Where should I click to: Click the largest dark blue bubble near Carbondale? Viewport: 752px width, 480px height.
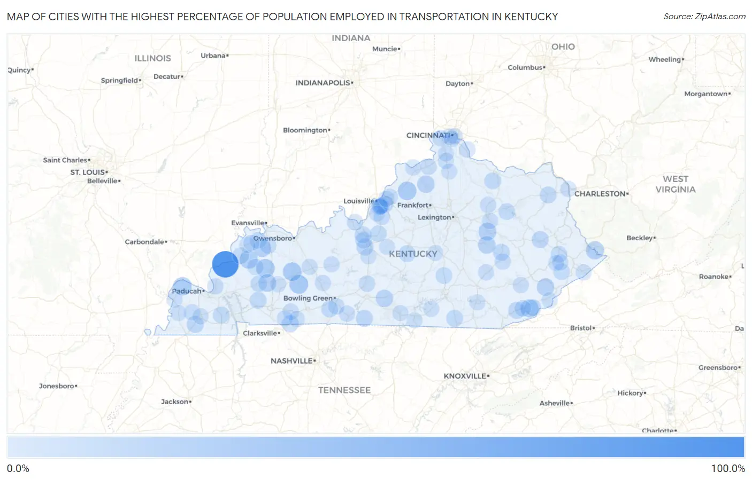(225, 264)
